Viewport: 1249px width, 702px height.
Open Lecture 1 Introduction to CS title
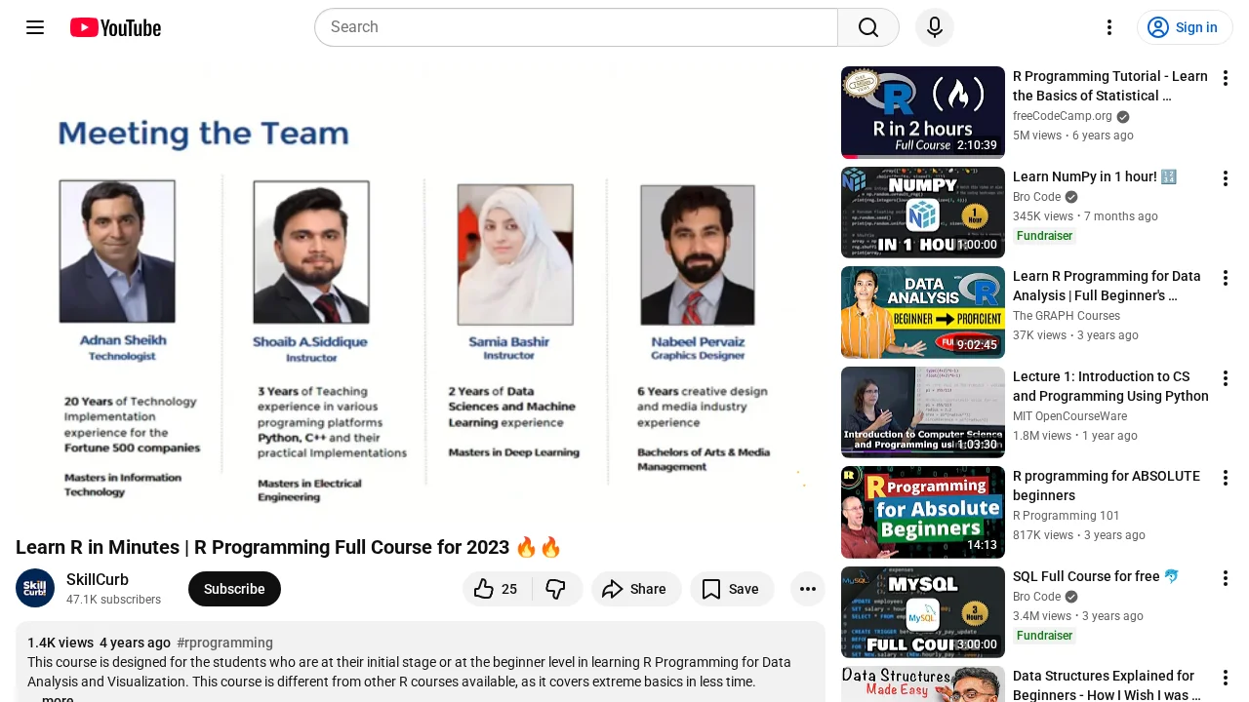pos(1110,386)
